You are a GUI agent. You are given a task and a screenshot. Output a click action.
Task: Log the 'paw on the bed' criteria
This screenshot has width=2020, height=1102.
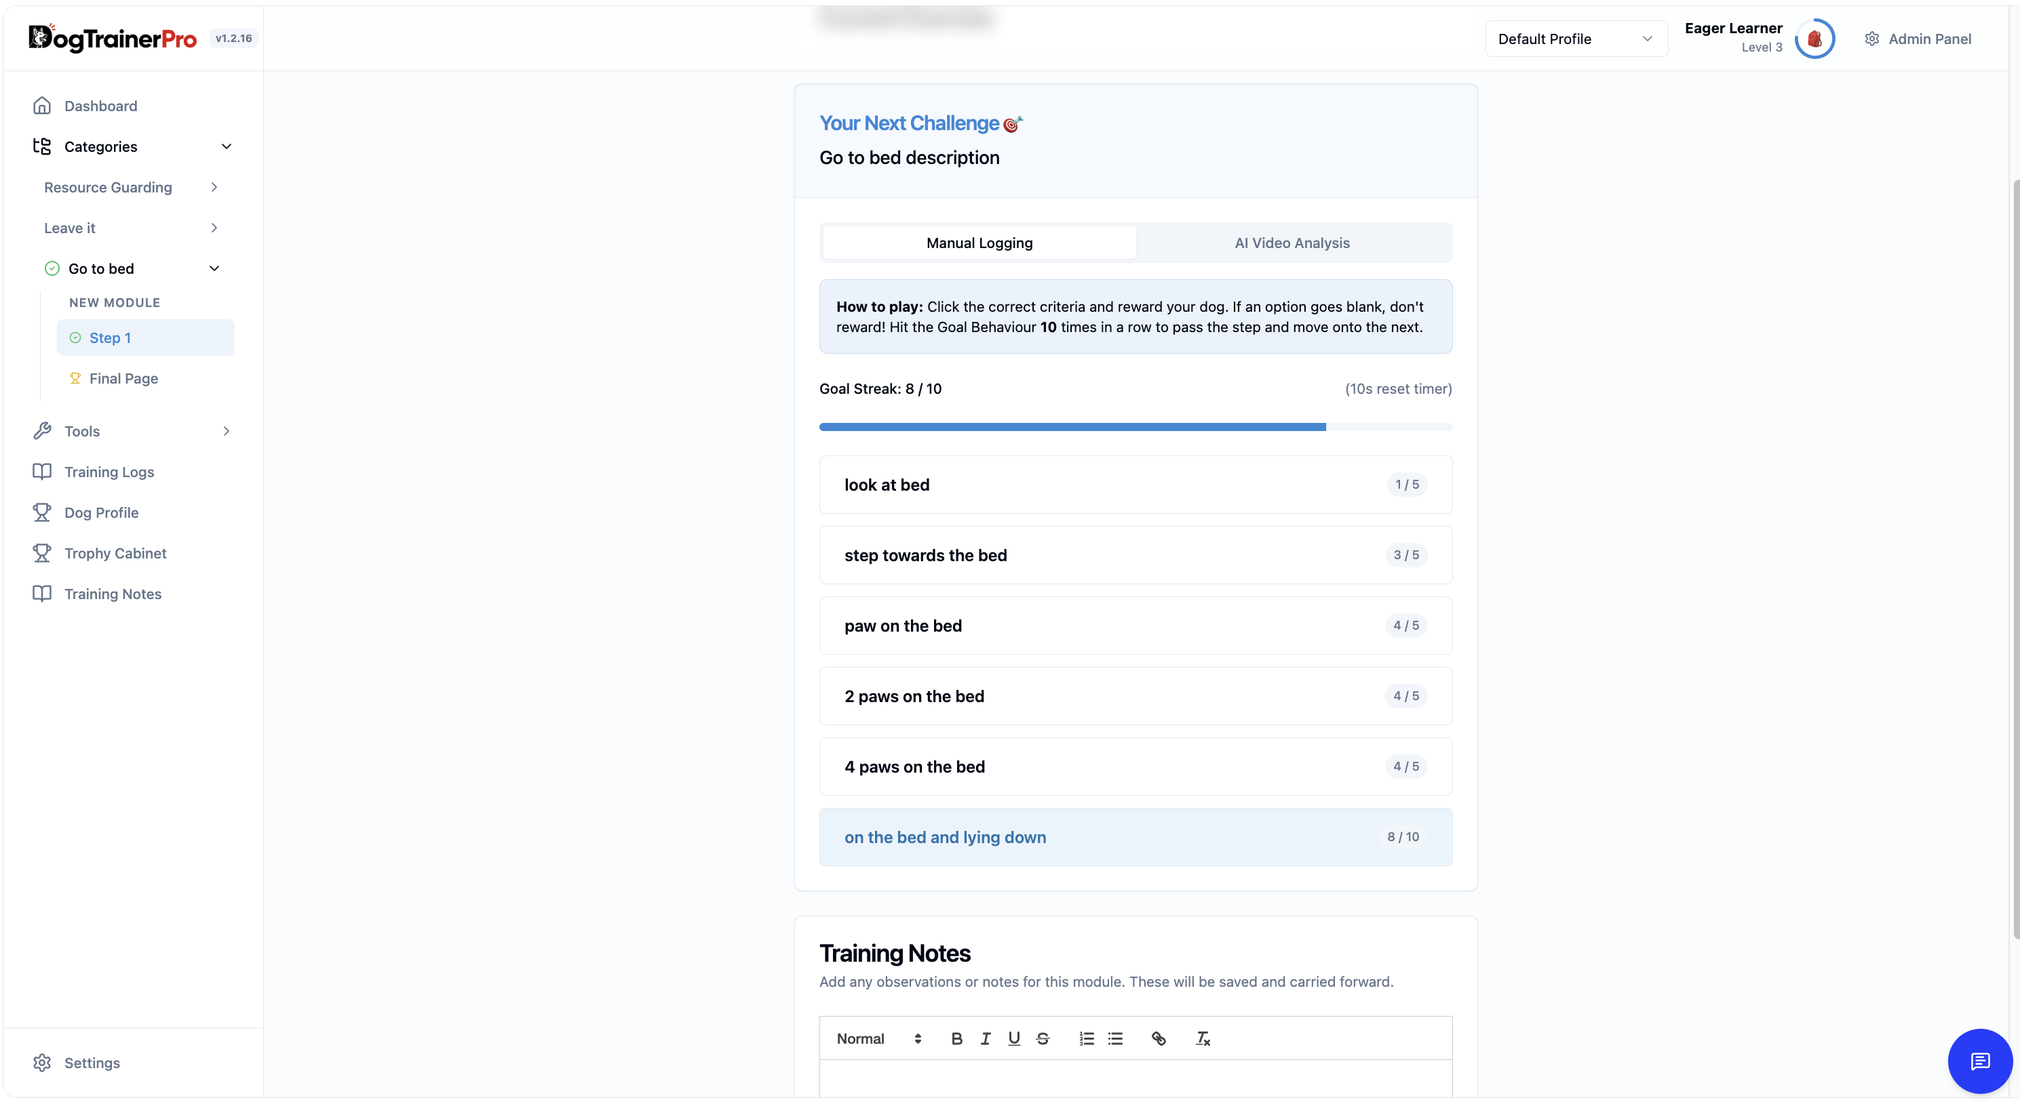tap(1135, 626)
